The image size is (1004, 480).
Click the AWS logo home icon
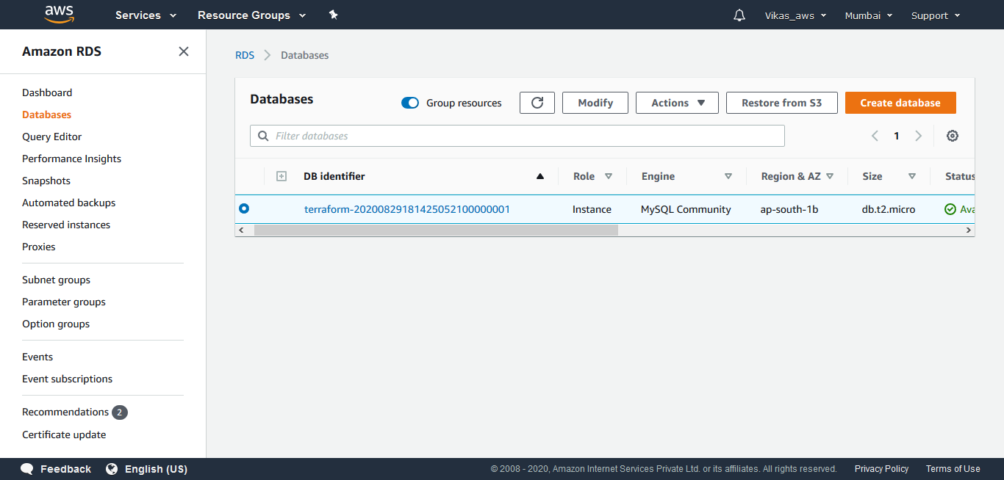pyautogui.click(x=60, y=14)
